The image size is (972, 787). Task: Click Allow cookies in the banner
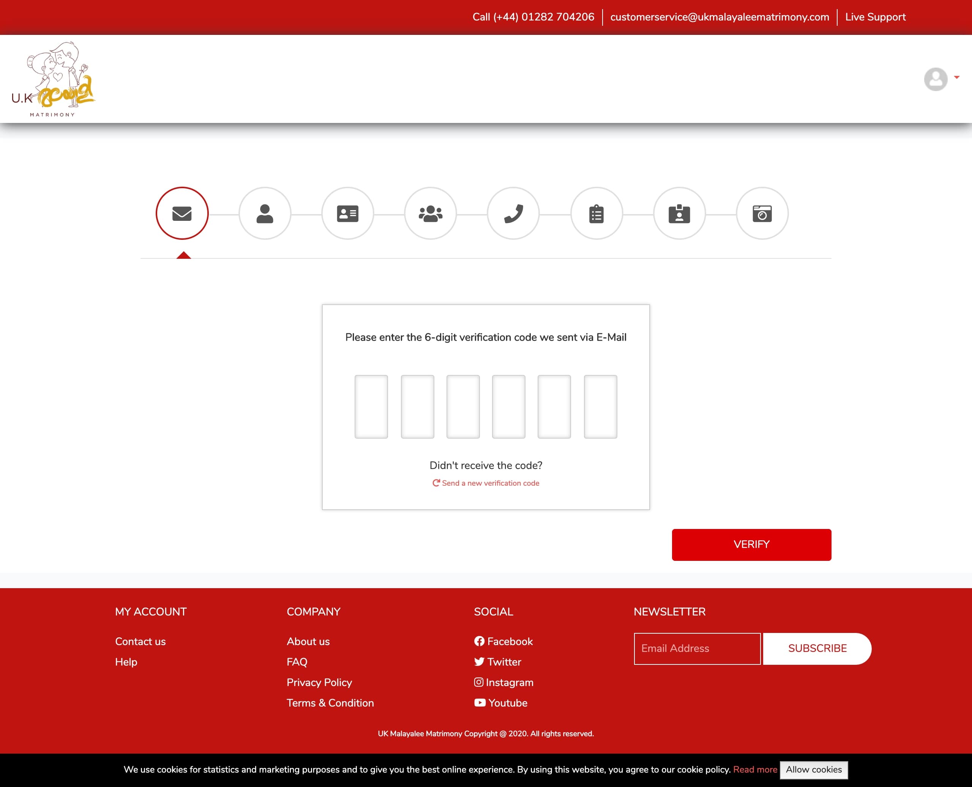(814, 770)
